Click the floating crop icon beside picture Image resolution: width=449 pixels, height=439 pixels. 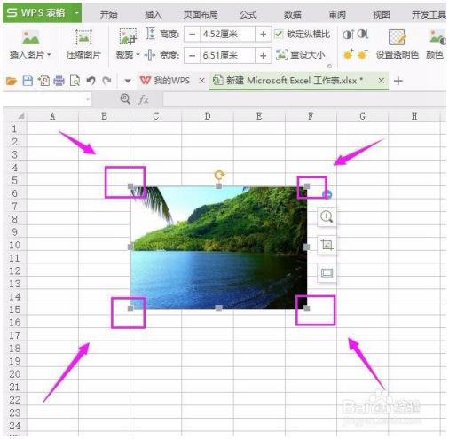(x=327, y=245)
